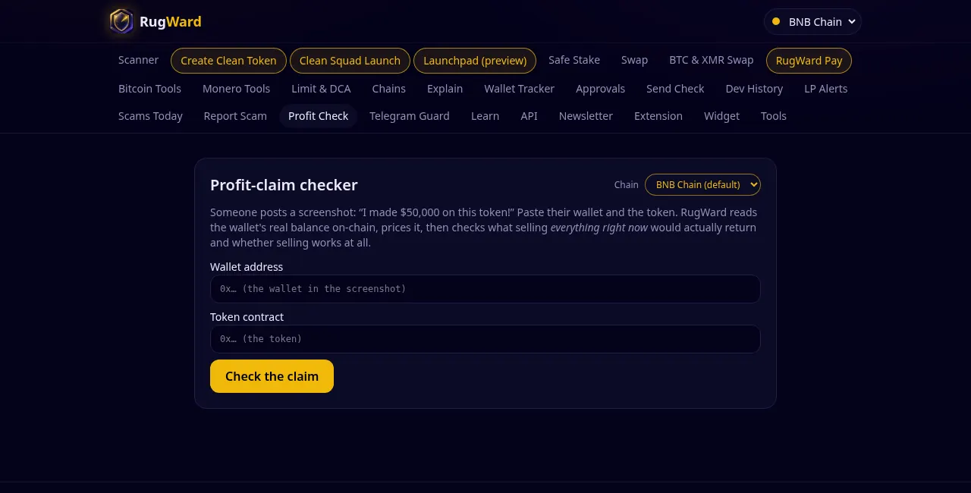Expand the Chain dropdown in checker

point(702,184)
